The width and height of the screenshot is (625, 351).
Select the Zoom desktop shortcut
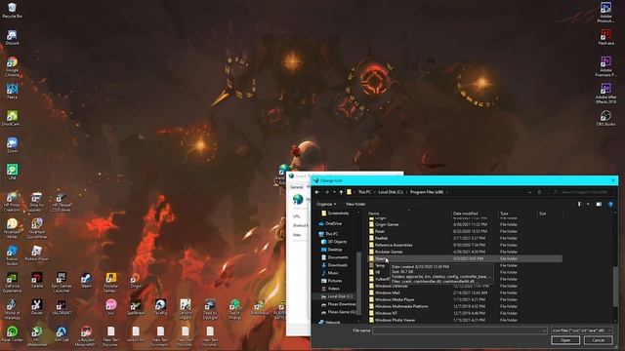pyautogui.click(x=12, y=145)
